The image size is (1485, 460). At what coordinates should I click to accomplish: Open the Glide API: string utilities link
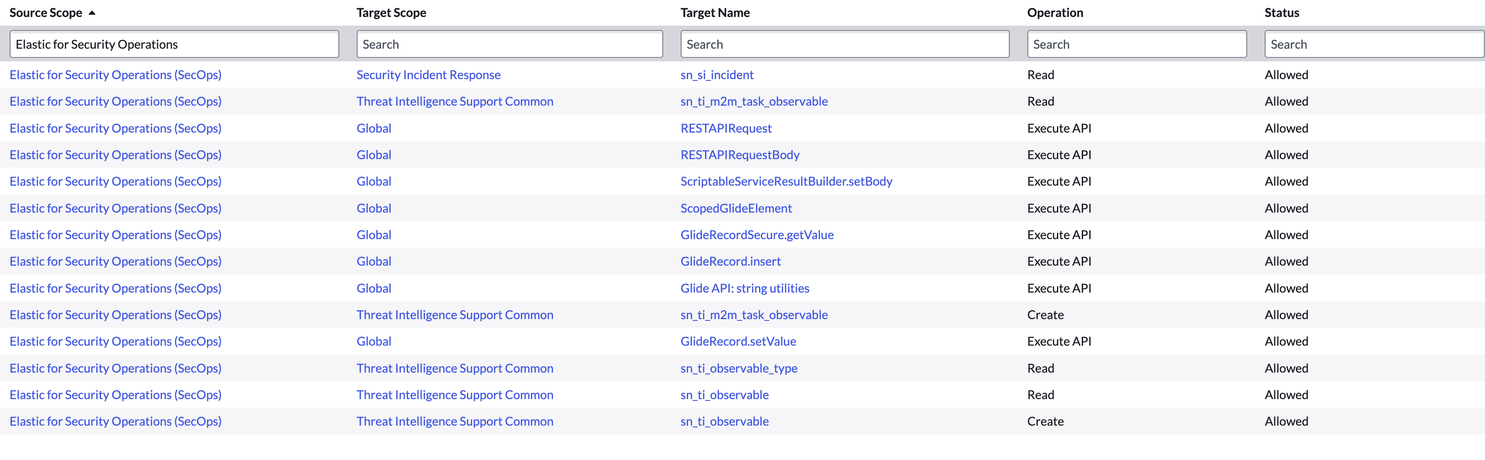coord(744,288)
